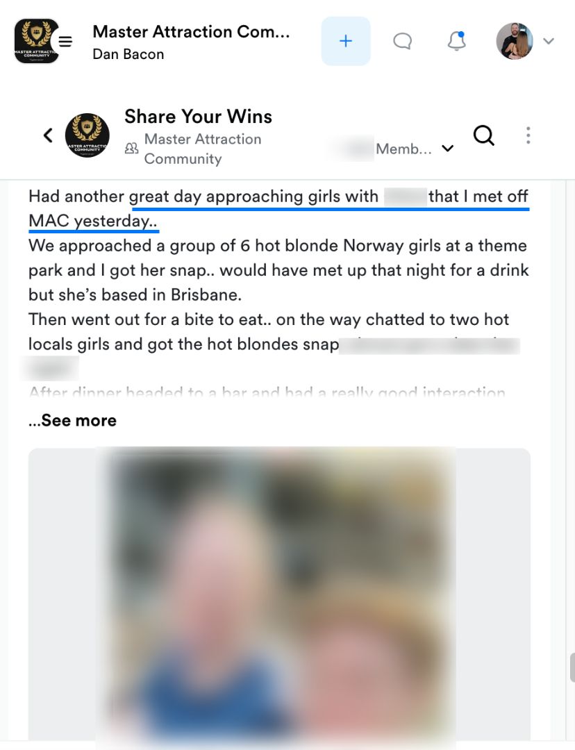Click the Dan Bacon name

pos(128,54)
